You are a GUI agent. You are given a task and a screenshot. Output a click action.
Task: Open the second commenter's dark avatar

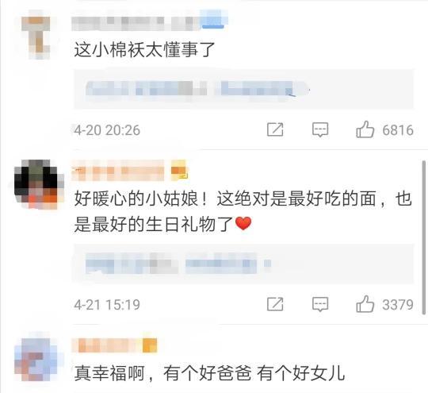click(39, 183)
